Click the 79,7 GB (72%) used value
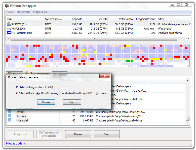196x150 pixels. [98, 24]
